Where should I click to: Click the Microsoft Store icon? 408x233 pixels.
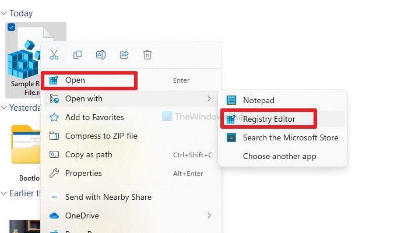pos(231,137)
